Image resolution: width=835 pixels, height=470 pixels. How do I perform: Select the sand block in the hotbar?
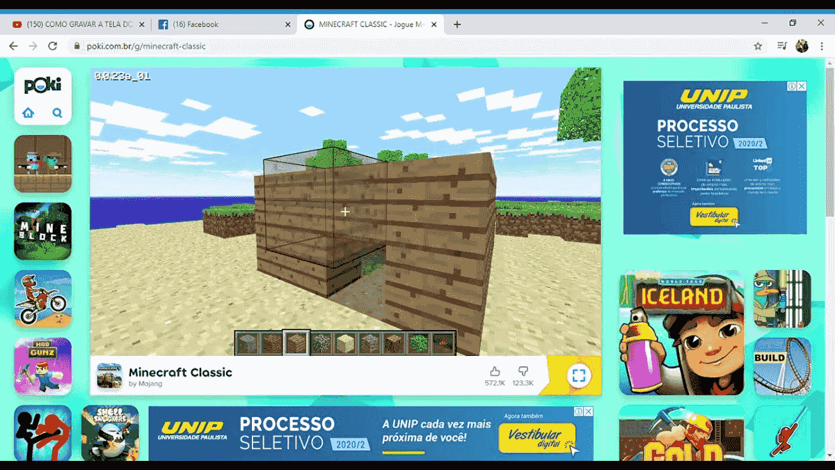pyautogui.click(x=345, y=343)
